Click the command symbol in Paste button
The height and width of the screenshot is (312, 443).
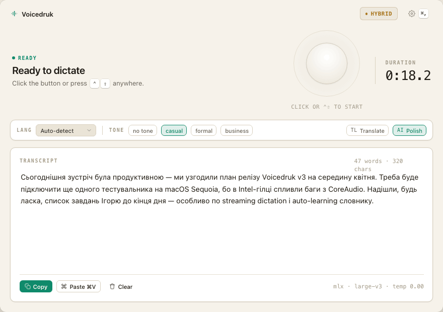[64, 286]
